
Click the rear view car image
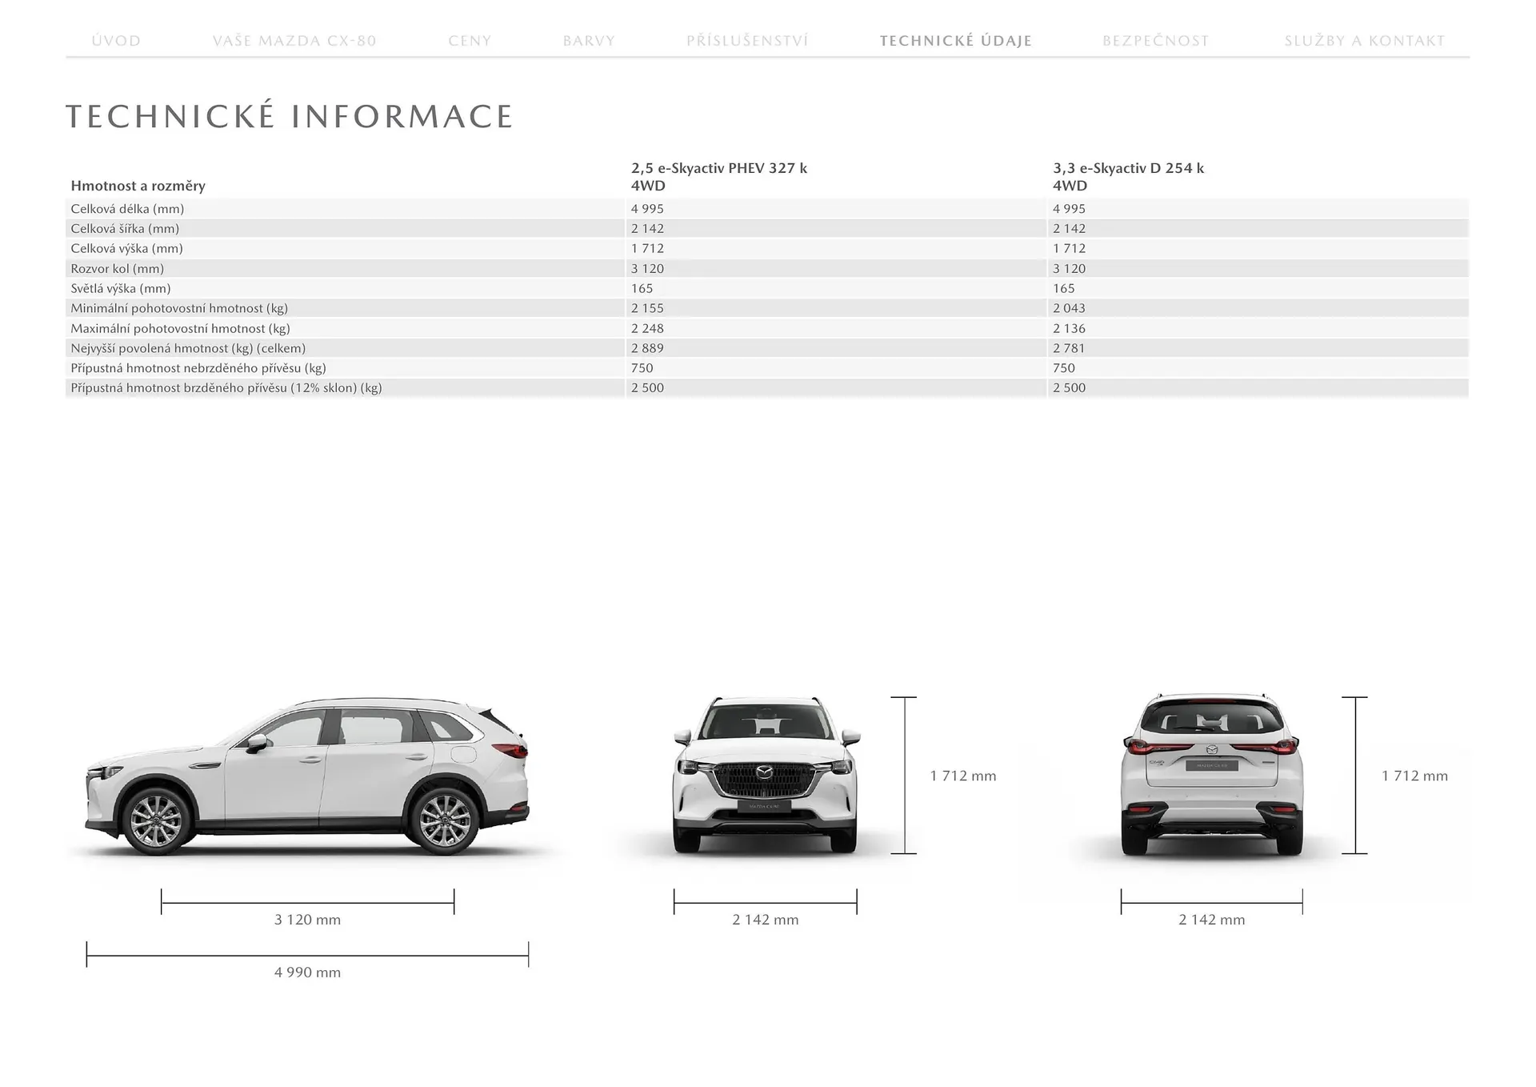[x=1211, y=775]
